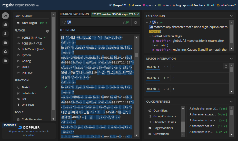The height and width of the screenshot is (141, 238).
Task: Click regular expressions 101 logo
Action: pyautogui.click(x=21, y=5)
